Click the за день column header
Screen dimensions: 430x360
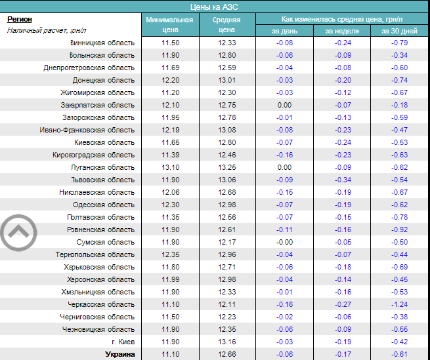tap(284, 31)
